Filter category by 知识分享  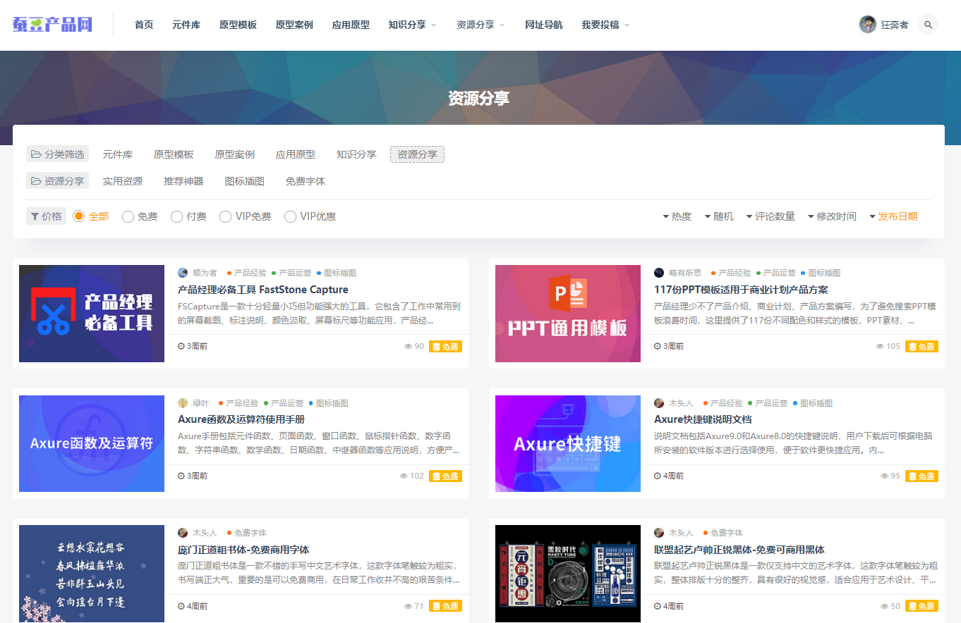356,154
